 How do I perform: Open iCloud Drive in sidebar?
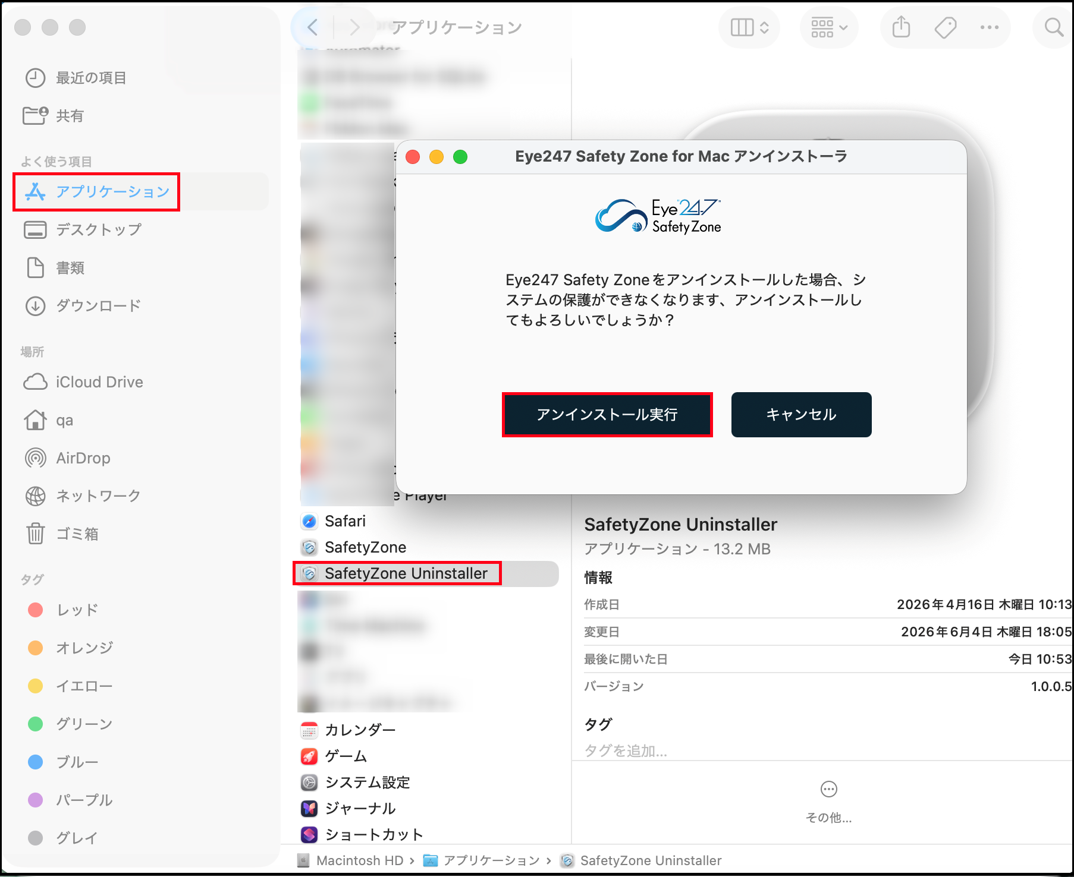(x=83, y=382)
